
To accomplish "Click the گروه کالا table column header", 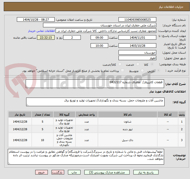I will click(x=64, y=115).
